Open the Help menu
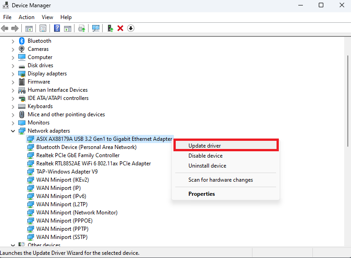The height and width of the screenshot is (258, 351). tap(66, 17)
